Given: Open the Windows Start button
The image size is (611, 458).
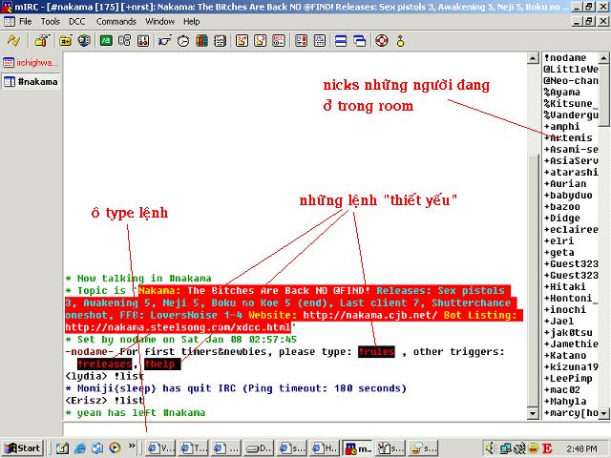Looking at the screenshot, I should pos(22,448).
